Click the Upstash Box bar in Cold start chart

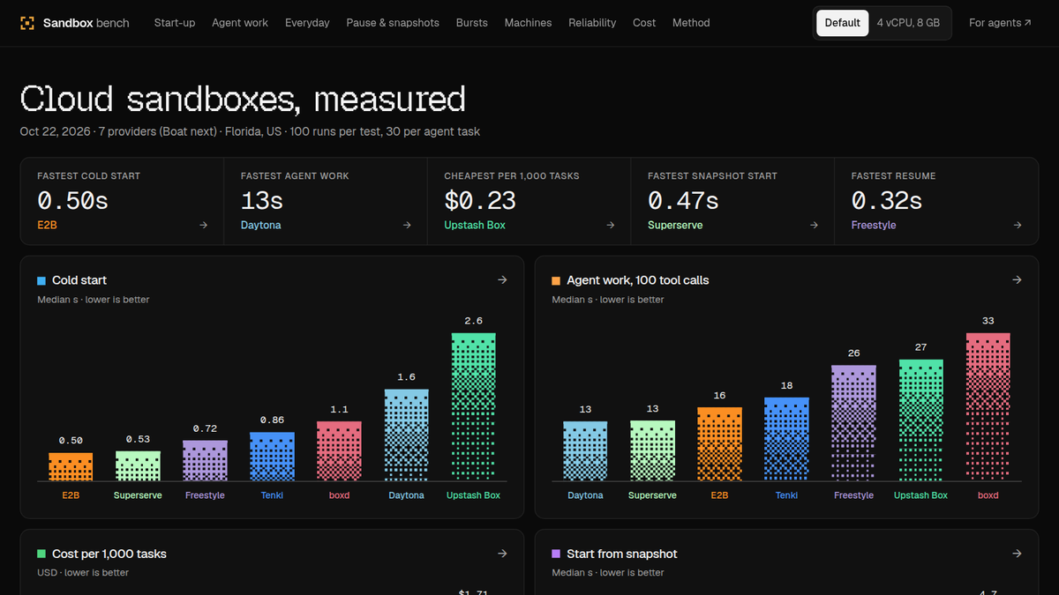(474, 406)
